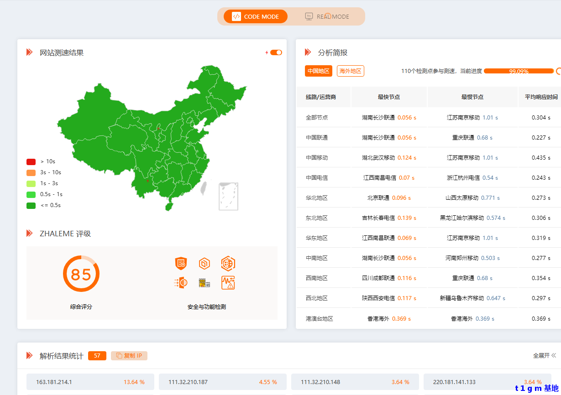This screenshot has height=395, width=561.
Task: Select the 中国地区 region tab
Action: click(x=319, y=71)
